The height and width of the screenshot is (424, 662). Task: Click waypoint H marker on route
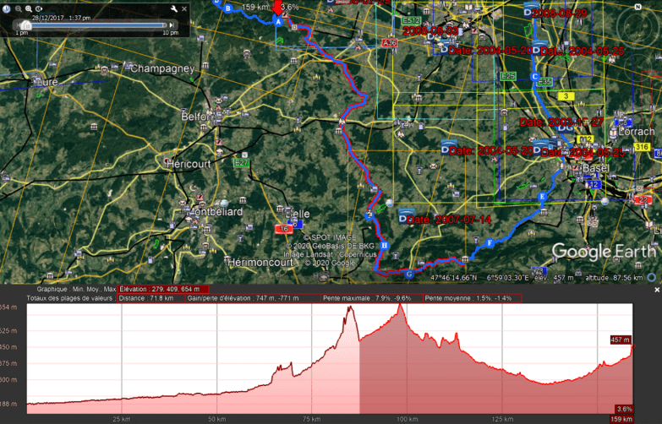(x=384, y=246)
